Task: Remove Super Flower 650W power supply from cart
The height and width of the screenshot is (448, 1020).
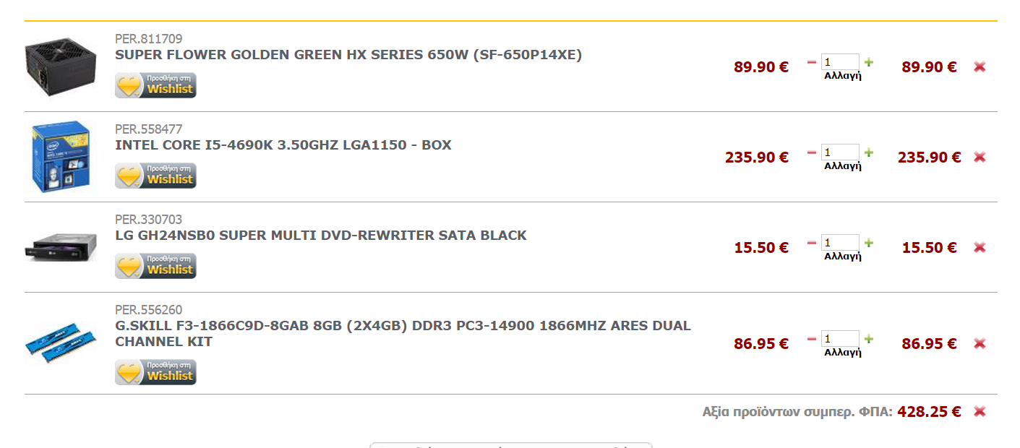Action: pos(980,66)
